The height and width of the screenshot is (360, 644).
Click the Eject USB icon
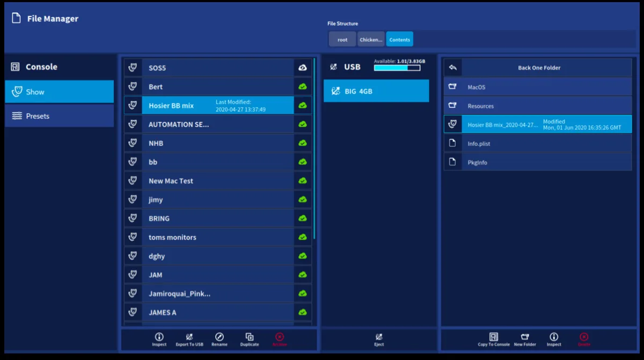[379, 337]
